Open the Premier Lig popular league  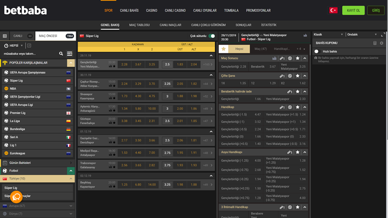point(37,113)
